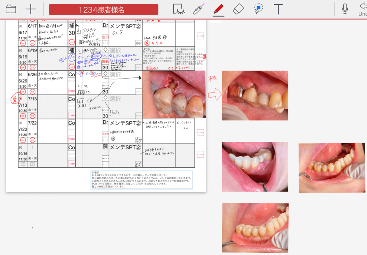Switch to read-only view mode icon
Viewport: 367px width, 255px height.
[x=179, y=9]
